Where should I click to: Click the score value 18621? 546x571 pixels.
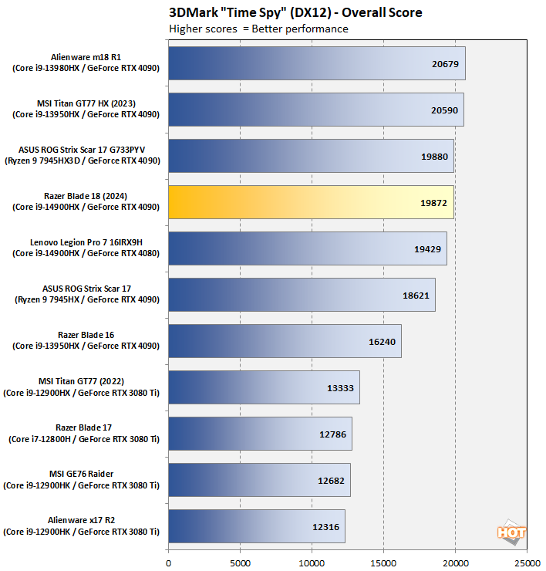pyautogui.click(x=416, y=296)
